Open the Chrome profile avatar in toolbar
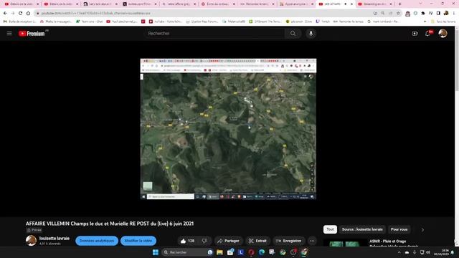This screenshot has height=258, width=459. pos(446,13)
